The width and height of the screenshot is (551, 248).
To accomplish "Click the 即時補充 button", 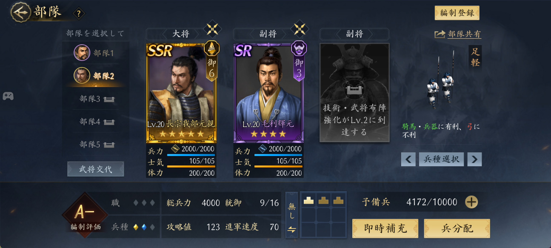I will tap(385, 228).
